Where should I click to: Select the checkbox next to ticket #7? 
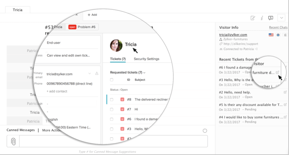tap(112, 109)
